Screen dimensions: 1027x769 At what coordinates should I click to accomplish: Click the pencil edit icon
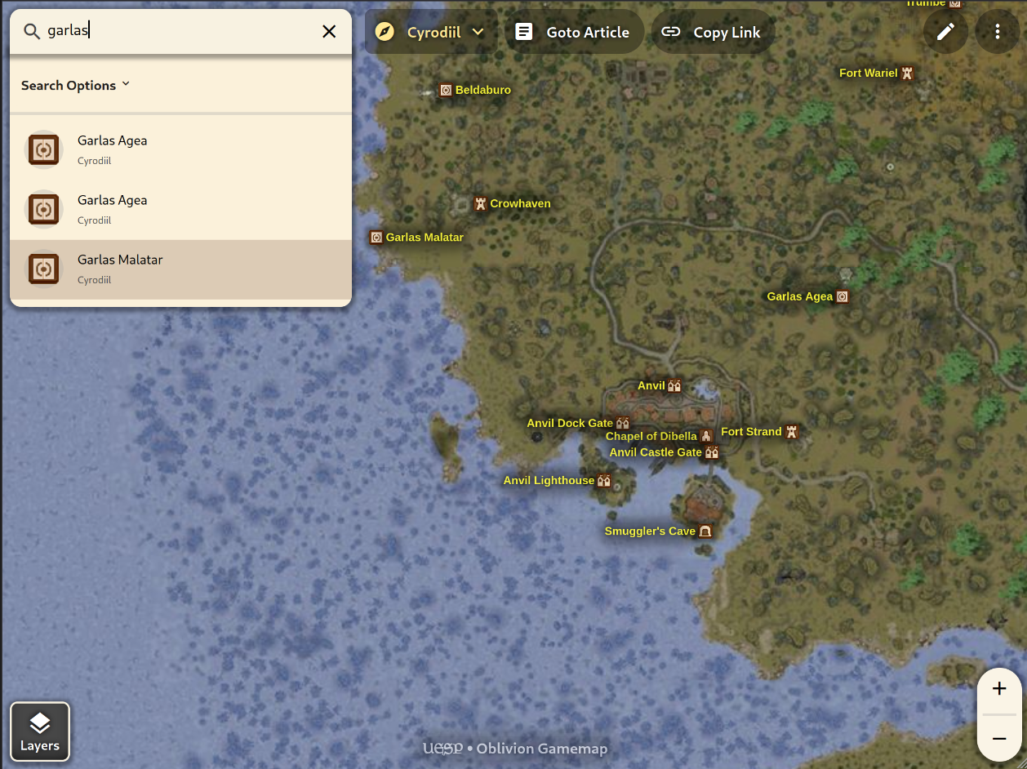point(945,32)
